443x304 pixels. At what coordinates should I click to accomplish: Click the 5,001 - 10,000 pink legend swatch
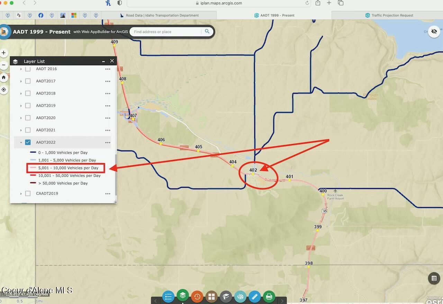click(33, 168)
